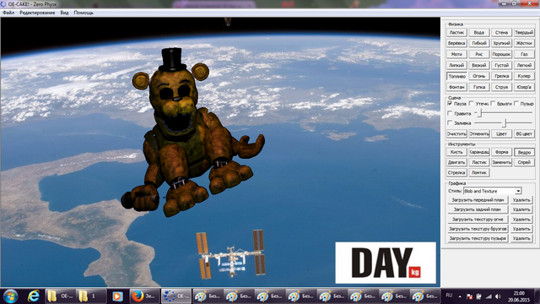The image size is (540, 304).
Task: Open the Windows Media Player taskbar icon
Action: pyautogui.click(x=117, y=296)
